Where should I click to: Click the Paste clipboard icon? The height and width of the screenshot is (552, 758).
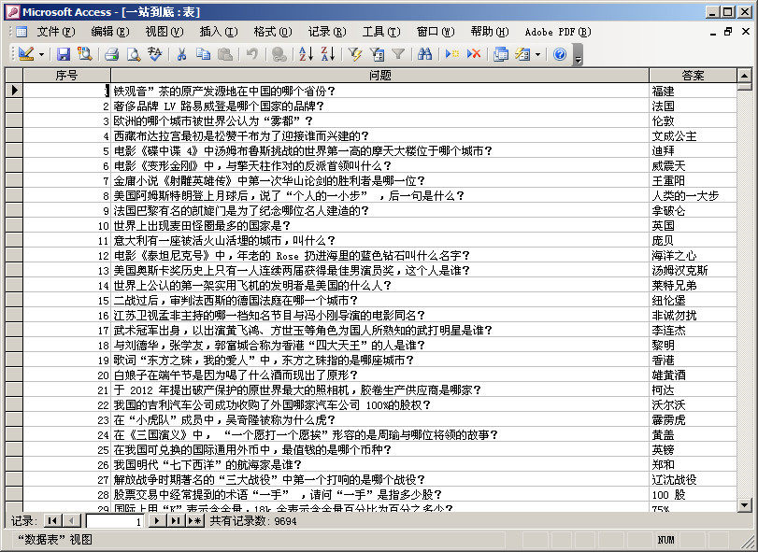(225, 53)
